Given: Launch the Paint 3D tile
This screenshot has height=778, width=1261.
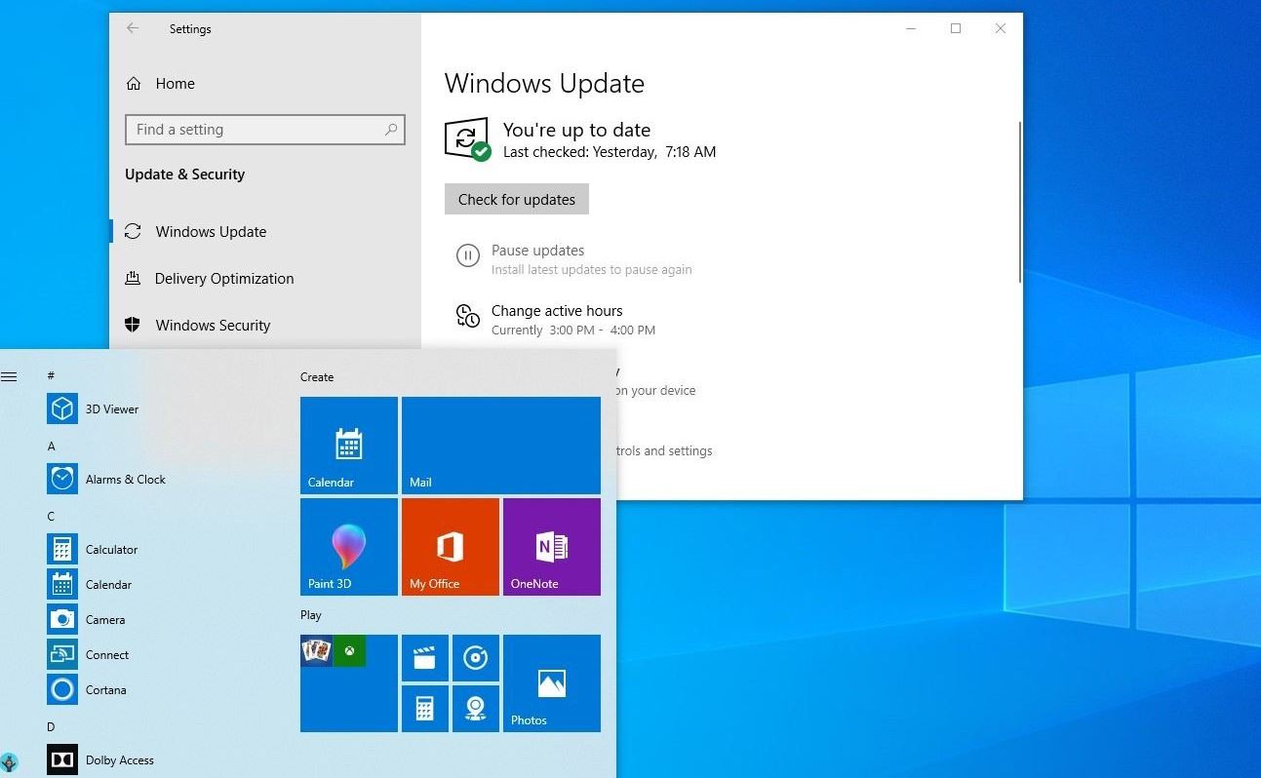Looking at the screenshot, I should tap(349, 546).
